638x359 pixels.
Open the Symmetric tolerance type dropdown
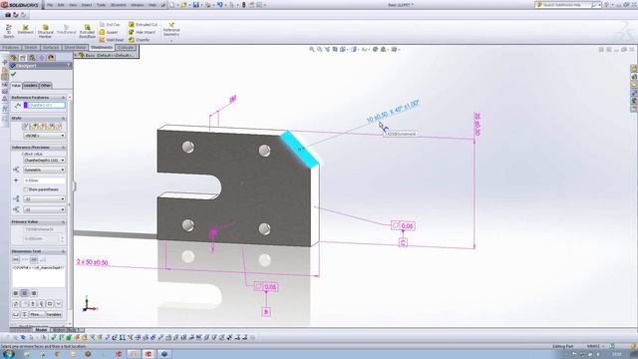44,170
